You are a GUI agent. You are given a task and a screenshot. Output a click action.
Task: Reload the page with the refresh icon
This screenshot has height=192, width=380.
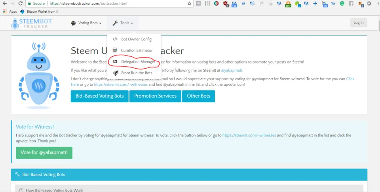point(21,4)
